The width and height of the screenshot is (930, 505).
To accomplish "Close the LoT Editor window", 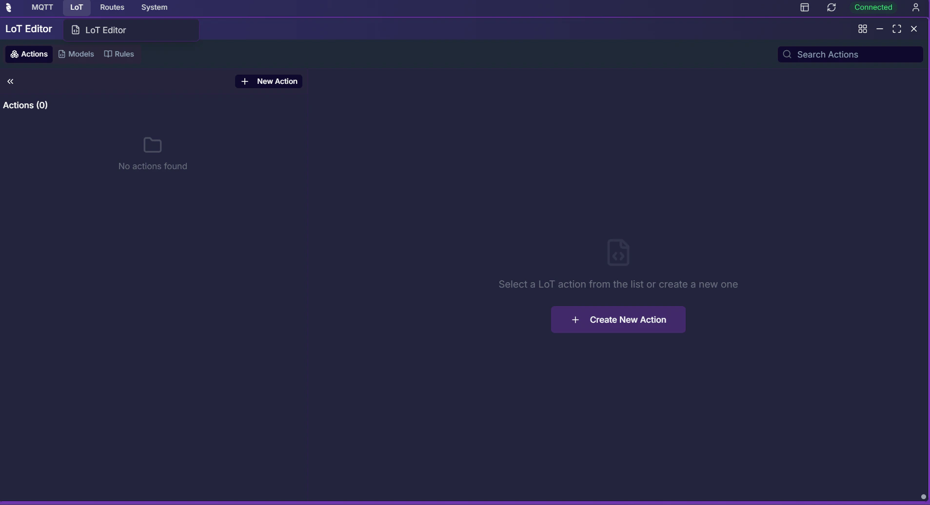I will coord(914,29).
